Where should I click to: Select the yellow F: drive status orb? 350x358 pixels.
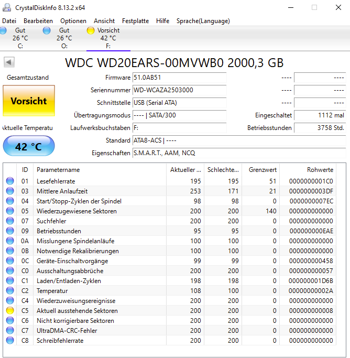coord(91,30)
